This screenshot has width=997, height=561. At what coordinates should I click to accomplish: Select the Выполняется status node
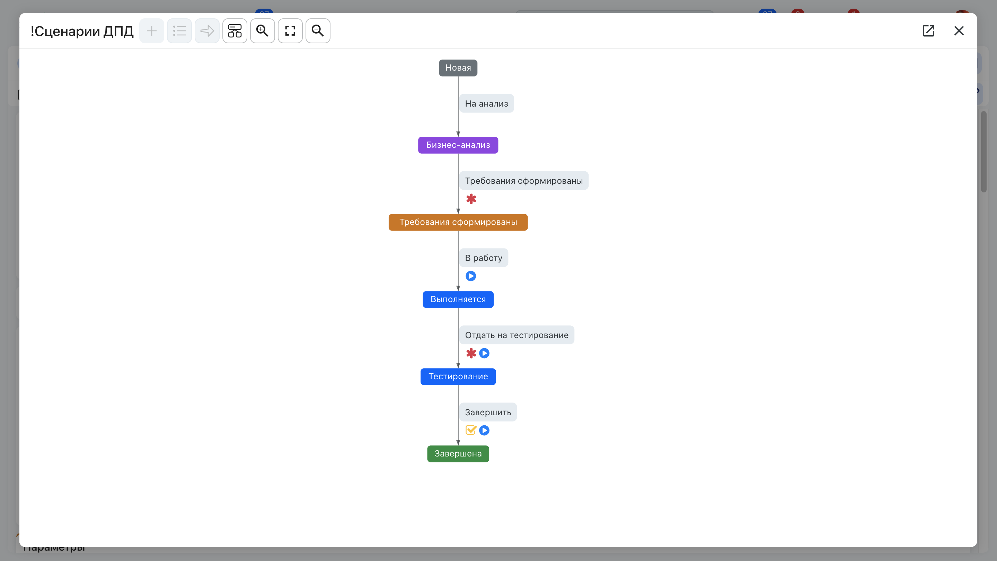tap(458, 300)
